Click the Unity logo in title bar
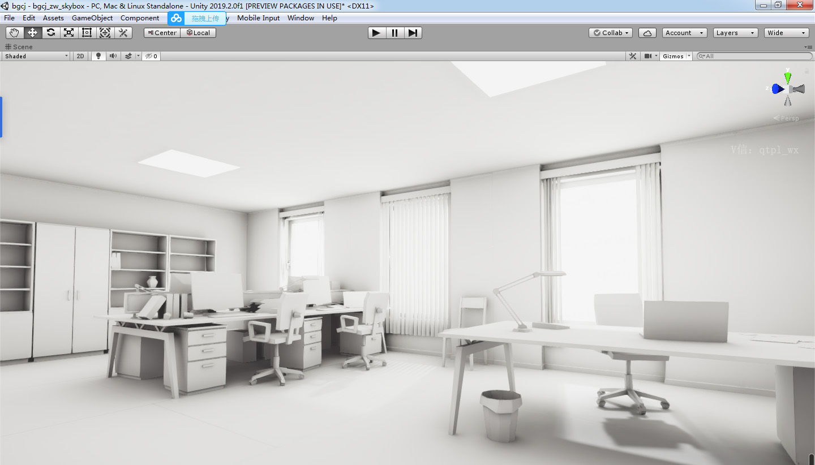This screenshot has height=465, width=815. pyautogui.click(x=6, y=6)
